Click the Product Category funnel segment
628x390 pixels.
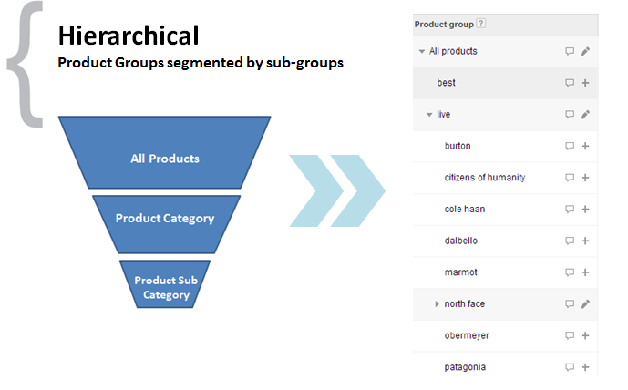(166, 224)
